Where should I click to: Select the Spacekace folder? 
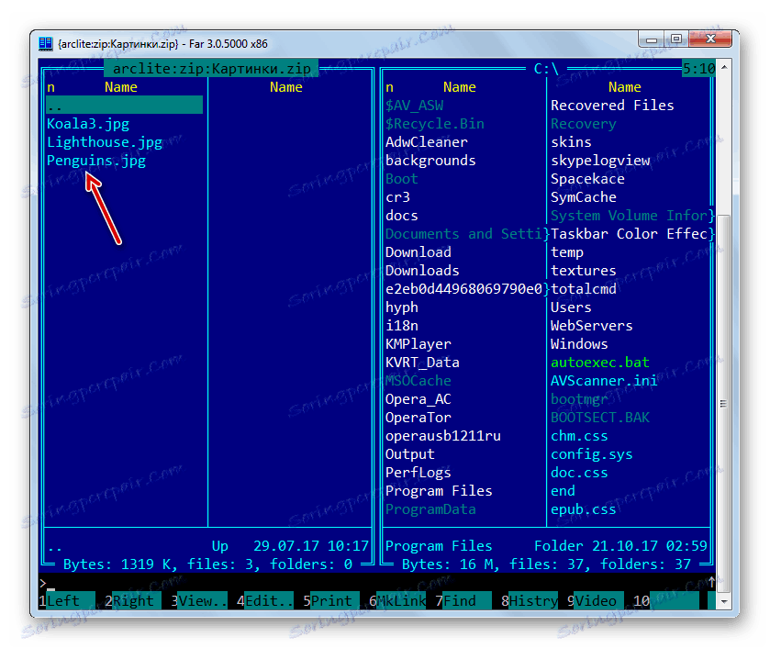pyautogui.click(x=587, y=179)
